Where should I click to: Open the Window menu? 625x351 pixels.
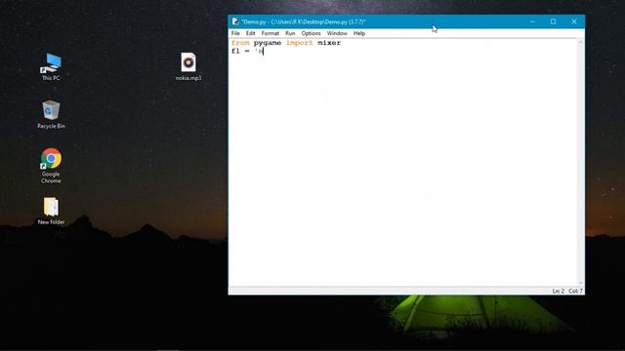(x=337, y=33)
